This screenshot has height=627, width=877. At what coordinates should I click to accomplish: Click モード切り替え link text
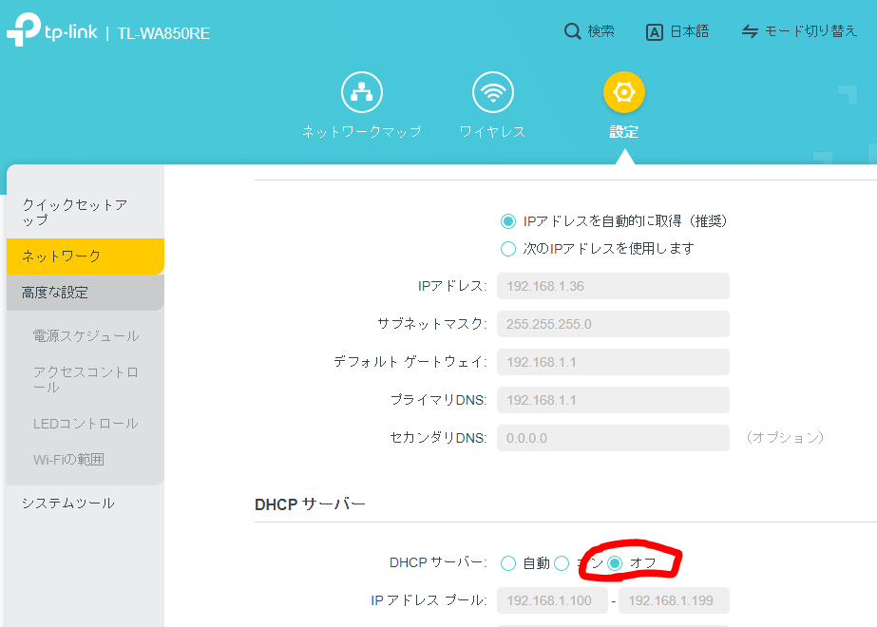pos(811,31)
